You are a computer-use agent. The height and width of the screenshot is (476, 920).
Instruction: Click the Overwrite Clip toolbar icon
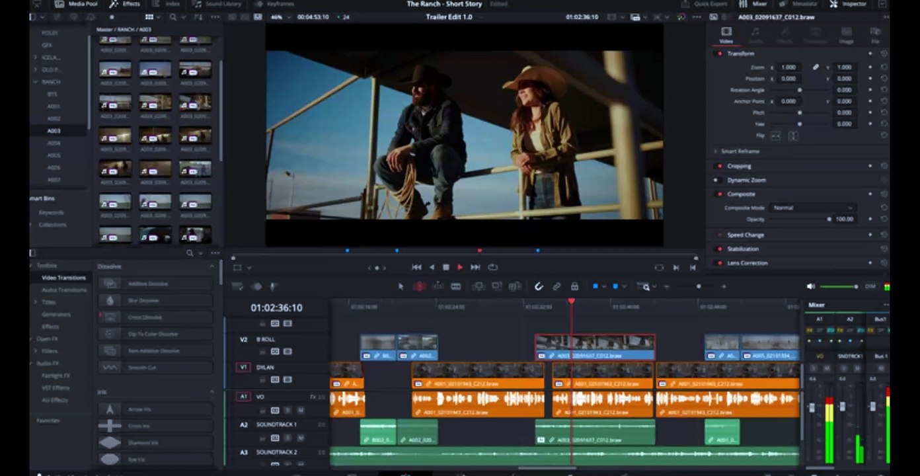coord(496,286)
